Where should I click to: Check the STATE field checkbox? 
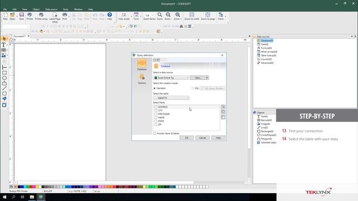pyautogui.click(x=156, y=121)
